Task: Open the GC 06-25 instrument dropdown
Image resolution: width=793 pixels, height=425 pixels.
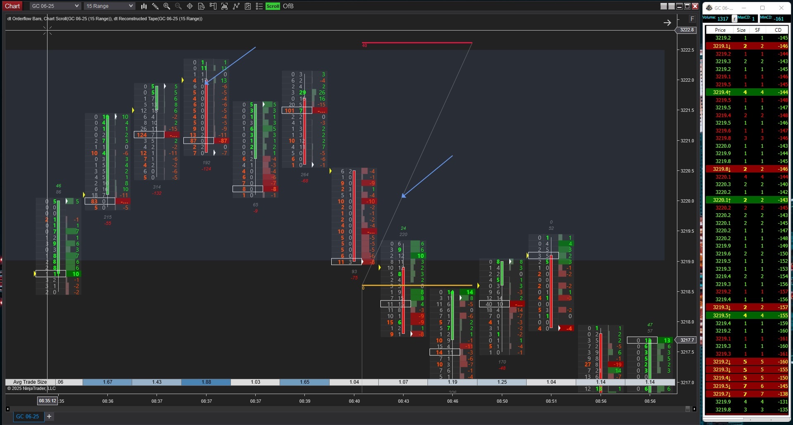Action: tap(55, 6)
